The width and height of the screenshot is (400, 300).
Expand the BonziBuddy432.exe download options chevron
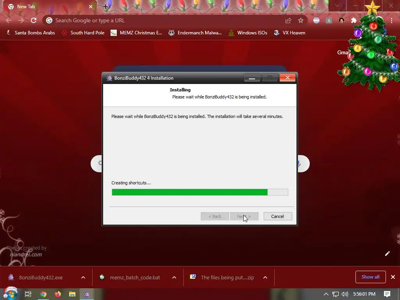coord(83,277)
